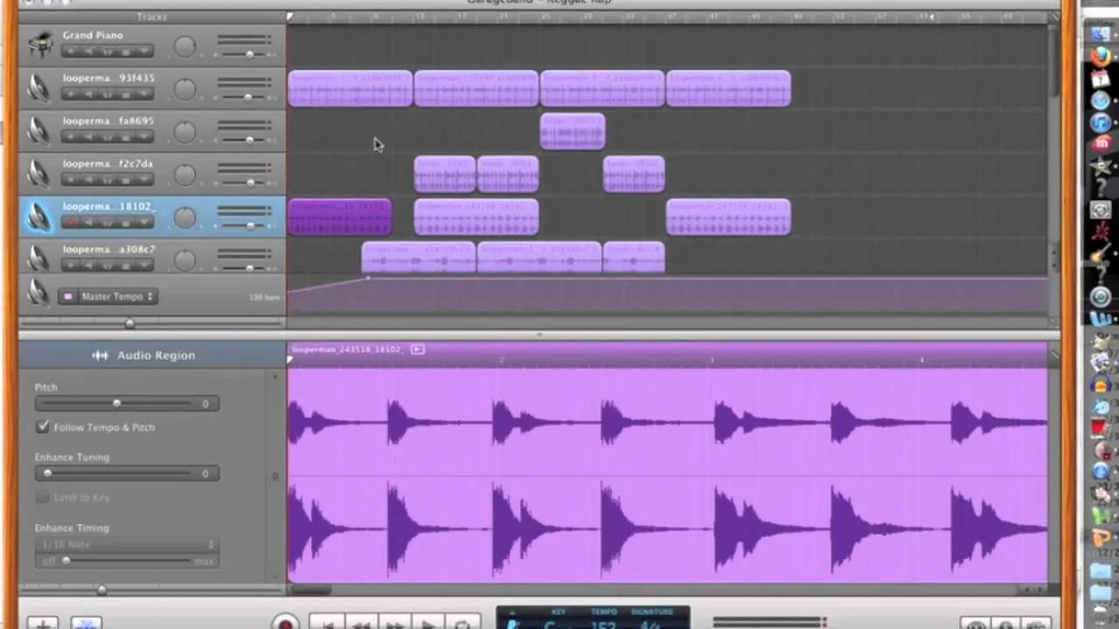Click the editor zoom slider below Enhance Timing
This screenshot has width=1119, height=629.
(101, 590)
